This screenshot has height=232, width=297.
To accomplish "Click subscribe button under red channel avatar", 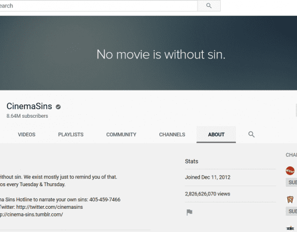I will tap(291, 183).
